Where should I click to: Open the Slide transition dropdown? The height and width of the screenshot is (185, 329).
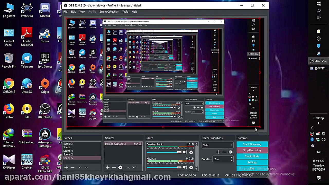point(217,145)
